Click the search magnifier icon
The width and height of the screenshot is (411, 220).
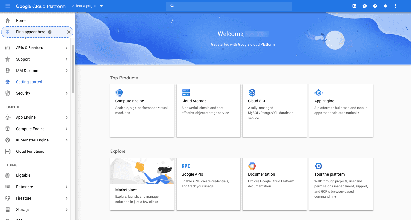click(x=172, y=6)
